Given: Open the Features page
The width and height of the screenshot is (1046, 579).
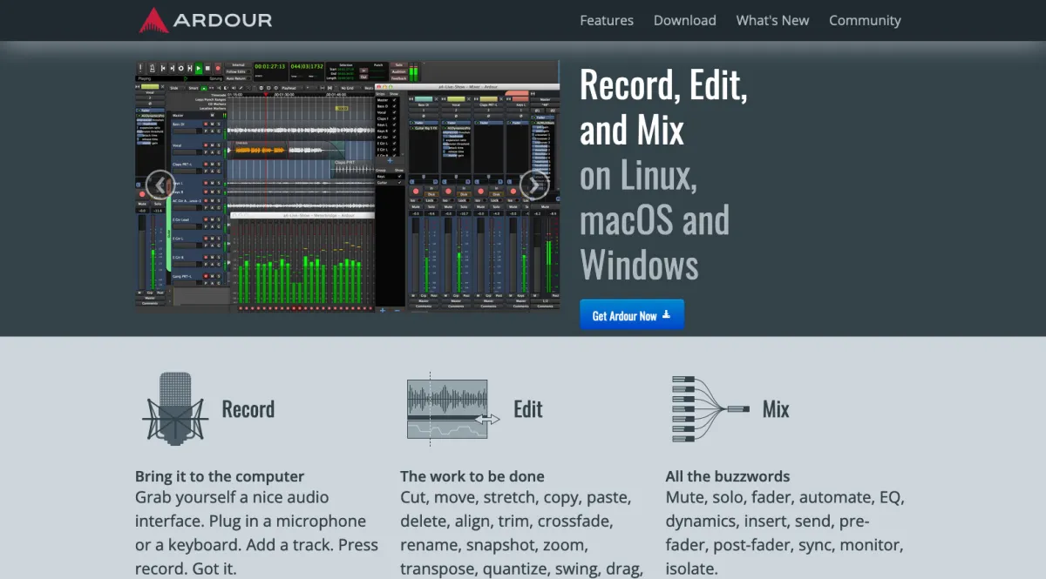Looking at the screenshot, I should pyautogui.click(x=607, y=20).
